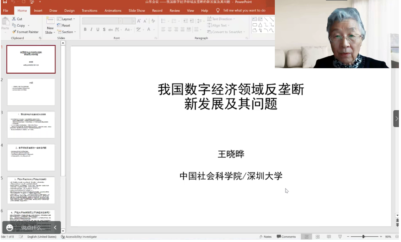401x242 pixels.
Task: Click the zoom slider in status bar
Action: click(364, 237)
